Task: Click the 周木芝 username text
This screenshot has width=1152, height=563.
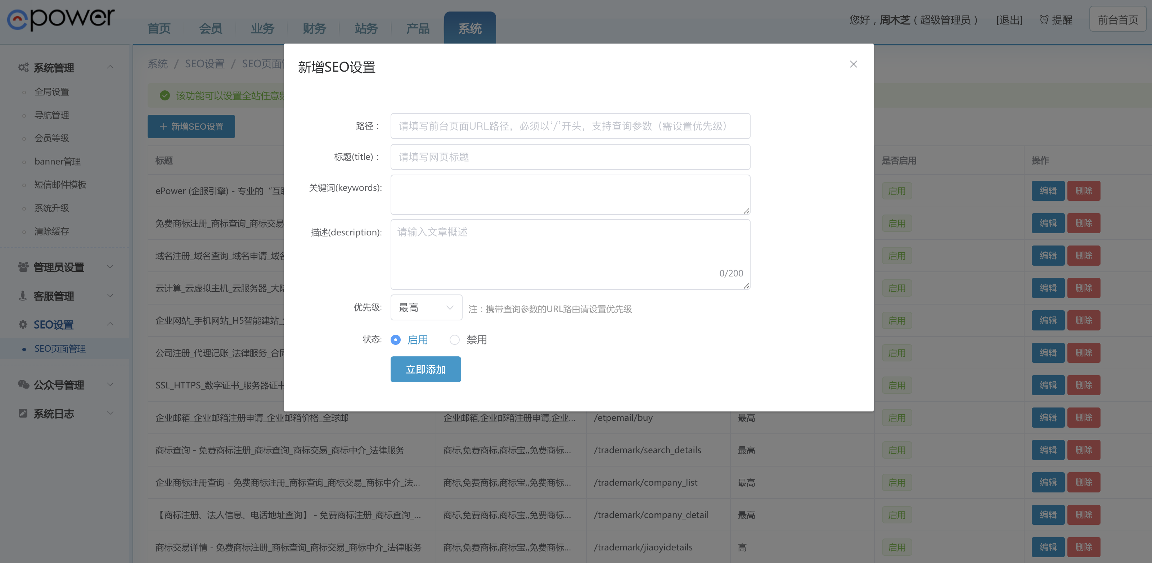Action: pos(894,20)
